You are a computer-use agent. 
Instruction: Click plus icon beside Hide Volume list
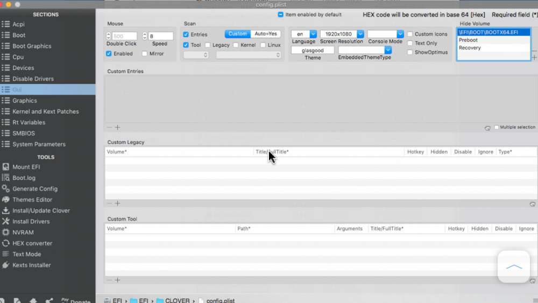click(x=535, y=58)
